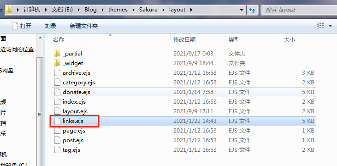The image size is (337, 166).
Task: Sort files by 类型 column header
Action: 234,39
